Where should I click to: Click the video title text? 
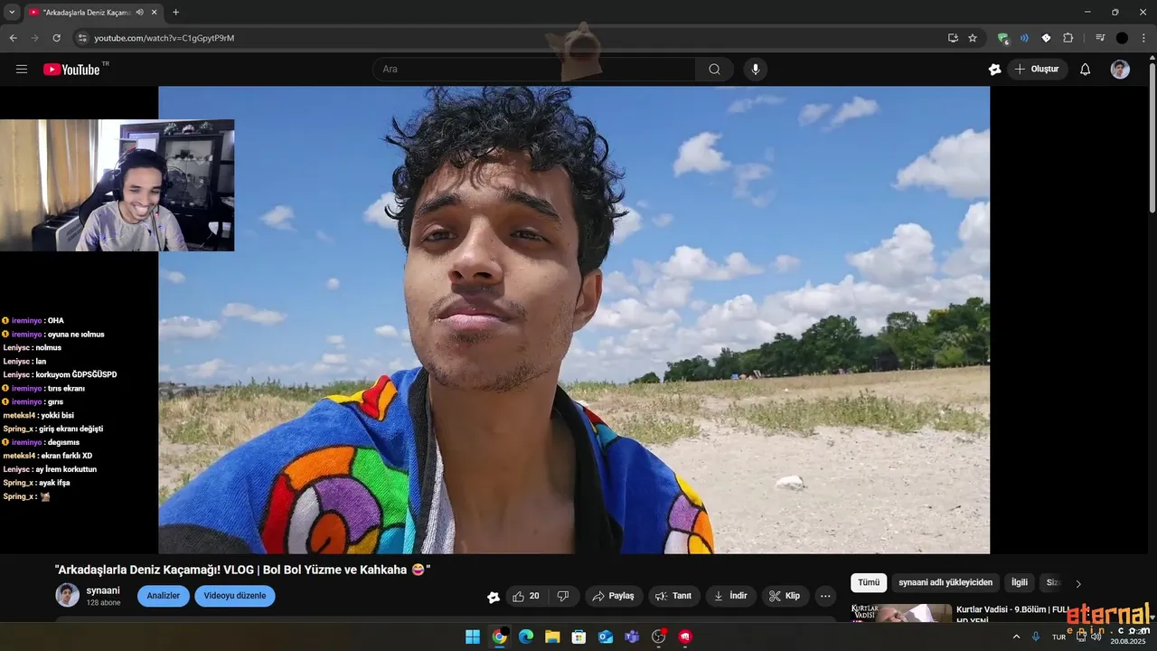(242, 570)
